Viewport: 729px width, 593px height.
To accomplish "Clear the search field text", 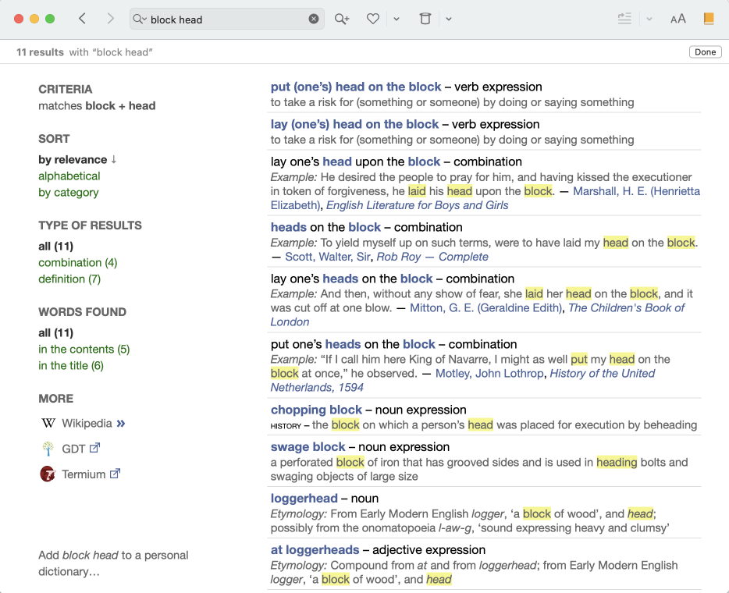I will click(x=314, y=19).
